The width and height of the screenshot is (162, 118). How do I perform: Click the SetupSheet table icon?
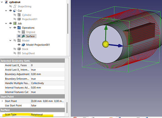(x=19, y=53)
